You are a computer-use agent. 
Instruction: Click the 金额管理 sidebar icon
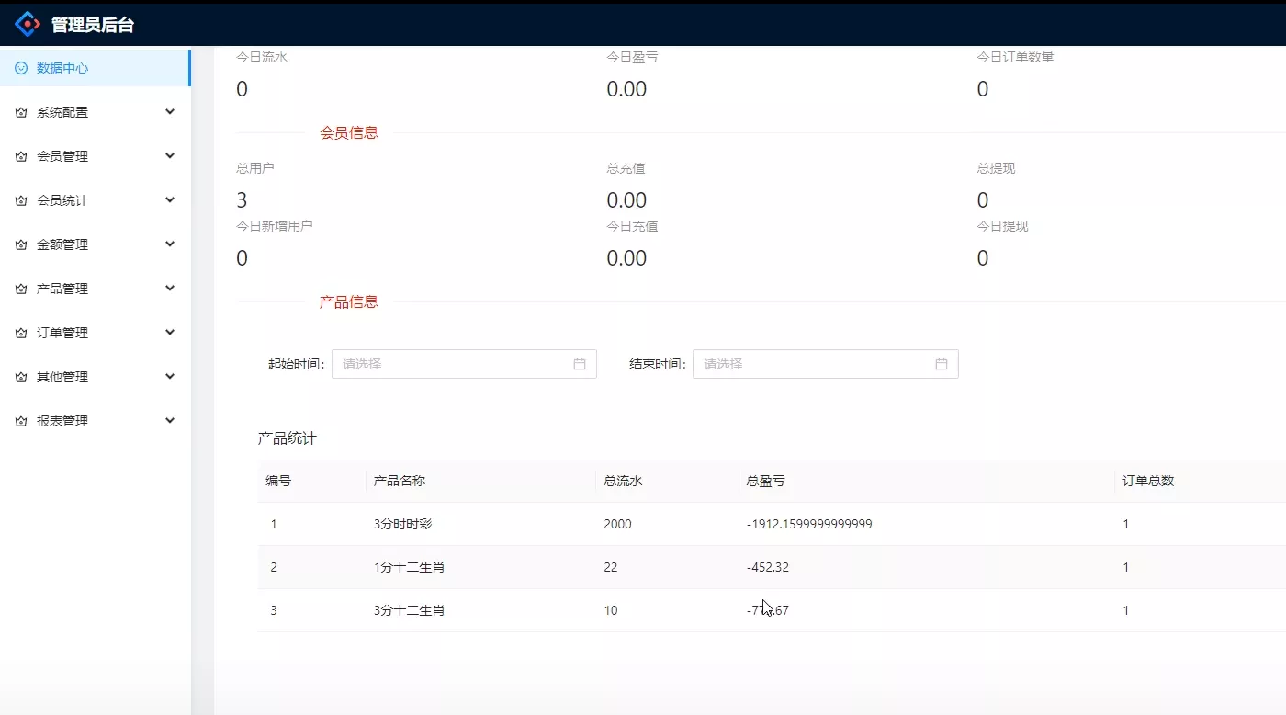pos(20,244)
